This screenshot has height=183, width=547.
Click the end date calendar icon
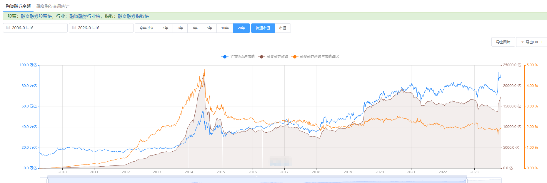click(74, 28)
